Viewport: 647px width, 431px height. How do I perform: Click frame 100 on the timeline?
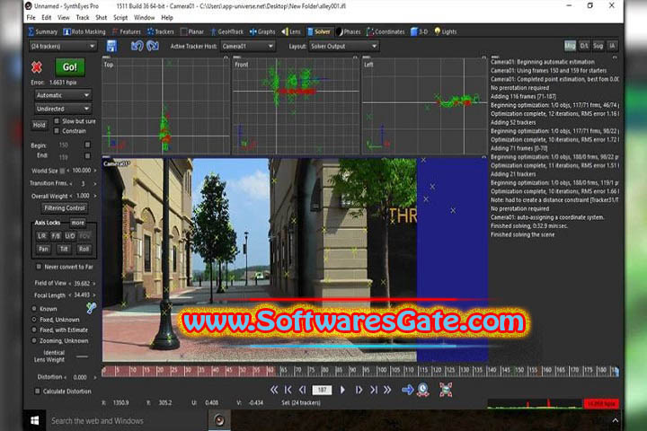381,370
